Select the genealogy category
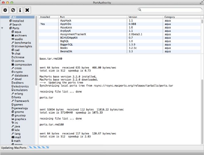The image size is (204, 155). [x=20, y=108]
